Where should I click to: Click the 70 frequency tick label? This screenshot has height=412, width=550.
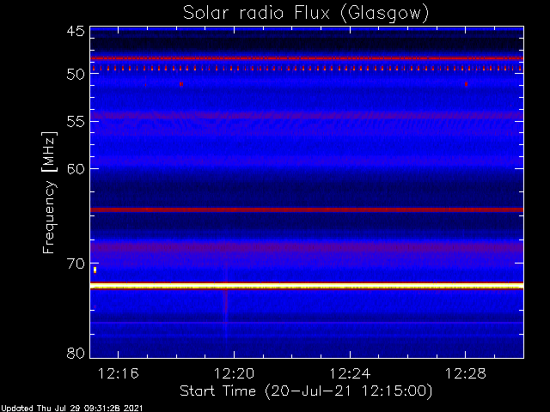point(76,264)
